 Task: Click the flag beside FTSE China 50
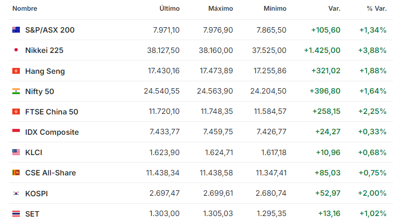tap(16, 111)
